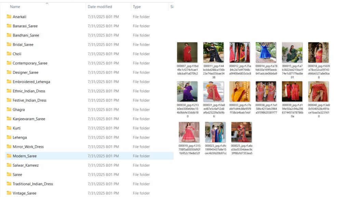
Task: Select the Lehenga folder icon
Action: (9, 137)
